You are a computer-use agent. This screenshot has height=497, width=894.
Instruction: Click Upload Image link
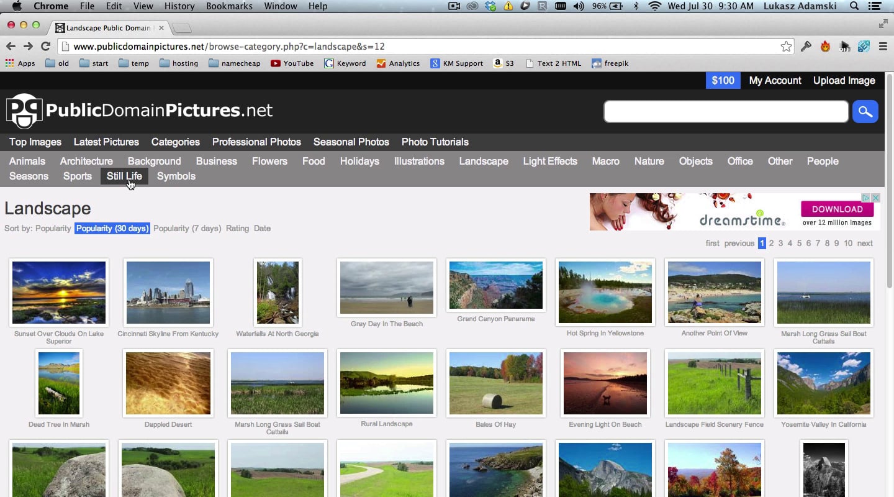844,81
